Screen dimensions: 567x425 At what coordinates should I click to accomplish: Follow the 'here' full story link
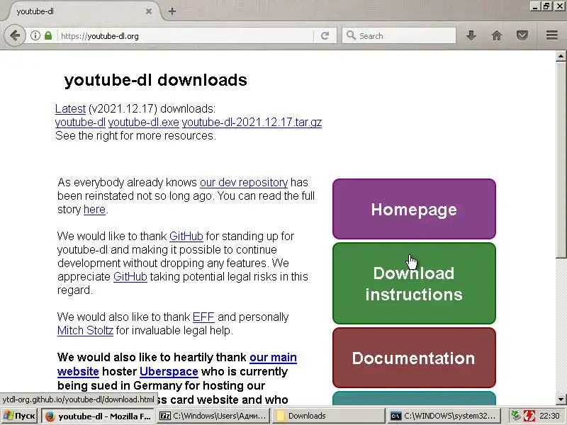tap(94, 210)
